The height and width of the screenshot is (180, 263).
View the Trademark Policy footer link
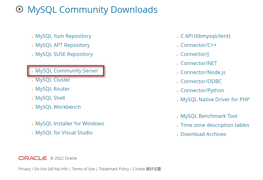click(x=114, y=169)
